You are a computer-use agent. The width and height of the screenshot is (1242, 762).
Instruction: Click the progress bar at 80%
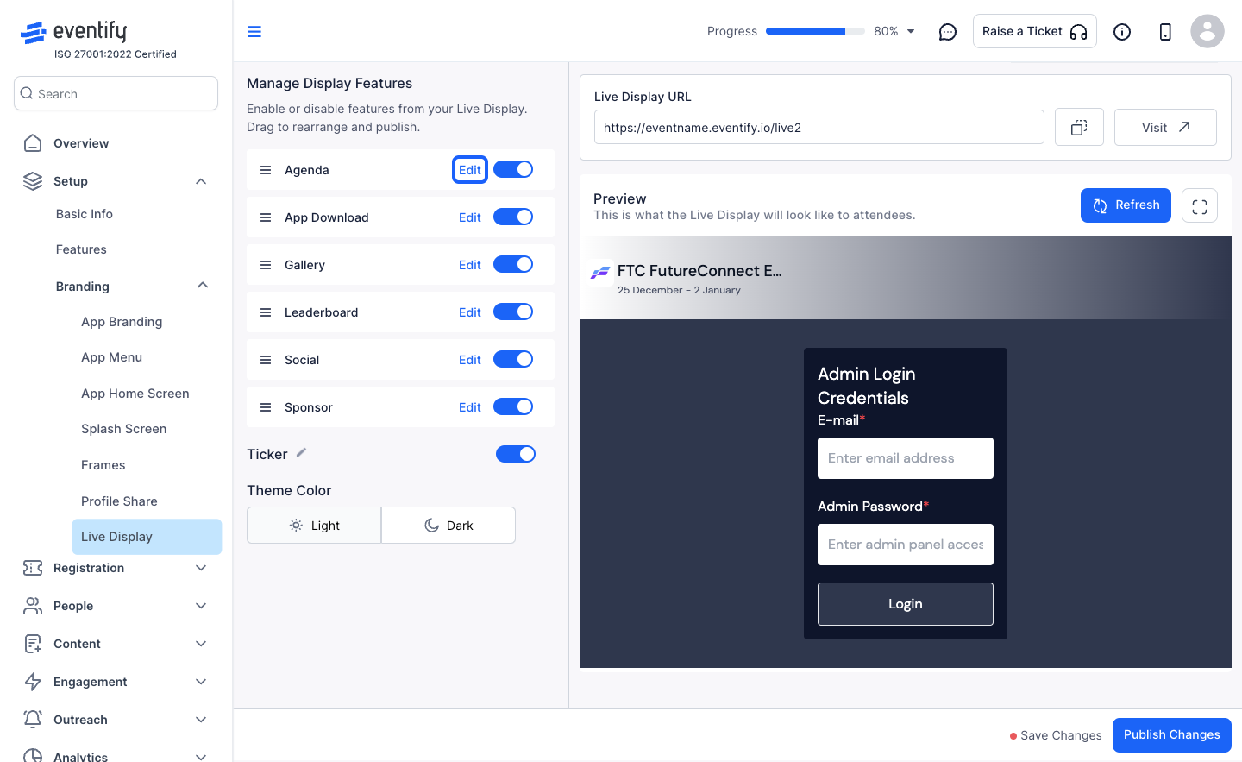pos(815,31)
